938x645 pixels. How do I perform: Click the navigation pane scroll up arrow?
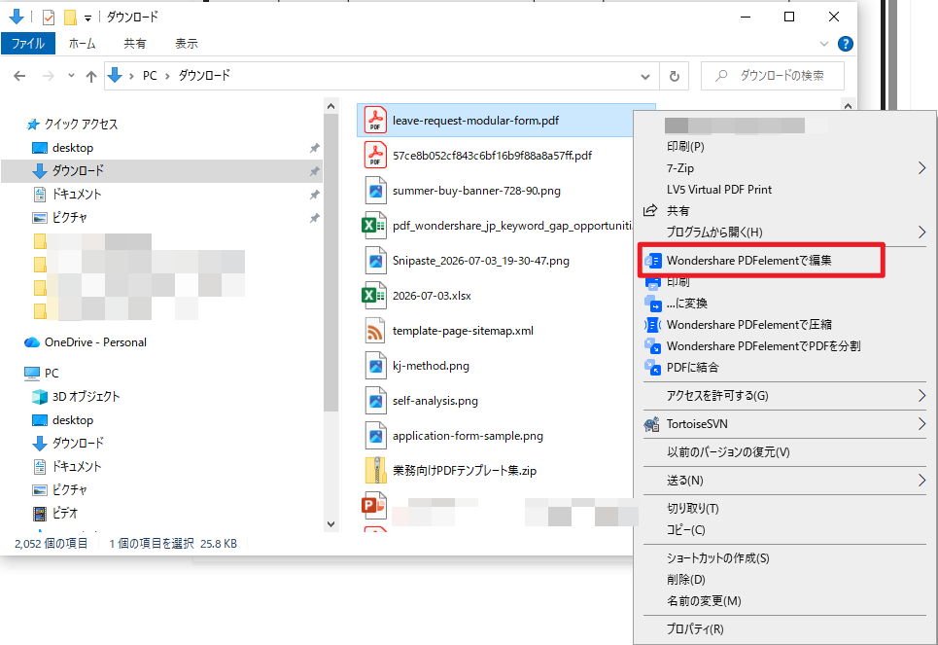point(330,106)
